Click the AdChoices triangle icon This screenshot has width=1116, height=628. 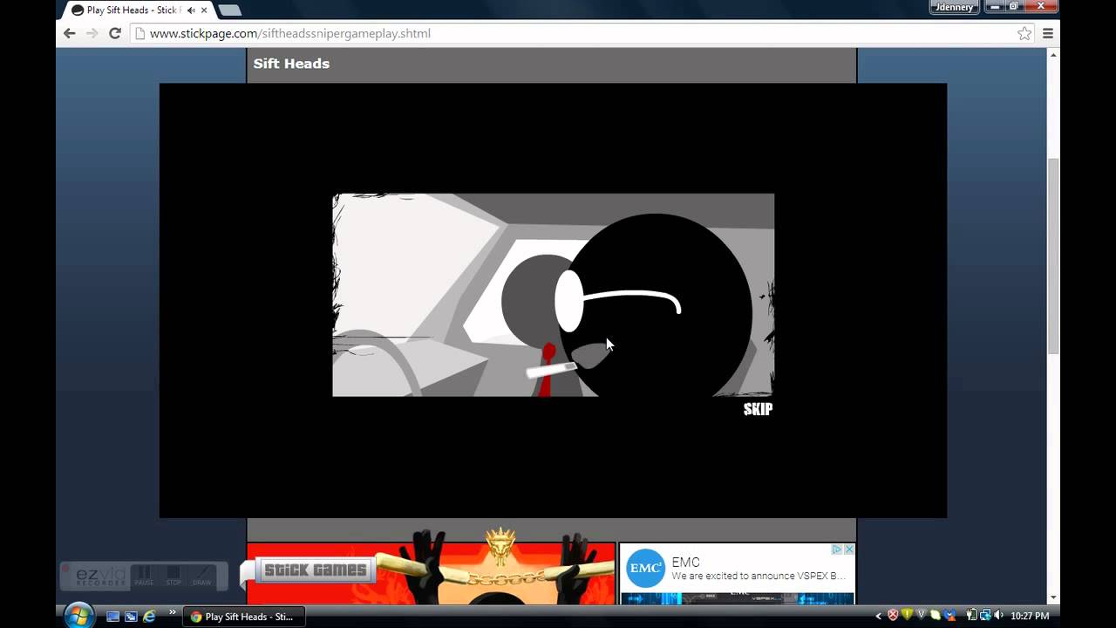pos(837,549)
